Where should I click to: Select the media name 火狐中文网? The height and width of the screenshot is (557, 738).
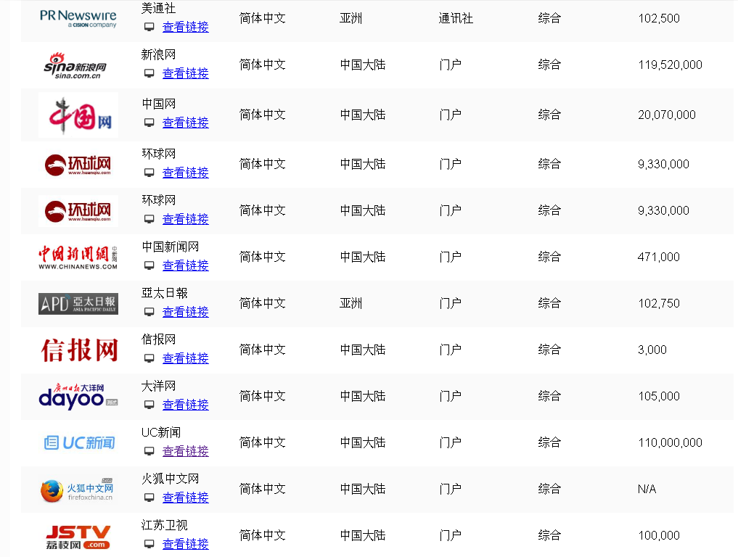coord(171,479)
